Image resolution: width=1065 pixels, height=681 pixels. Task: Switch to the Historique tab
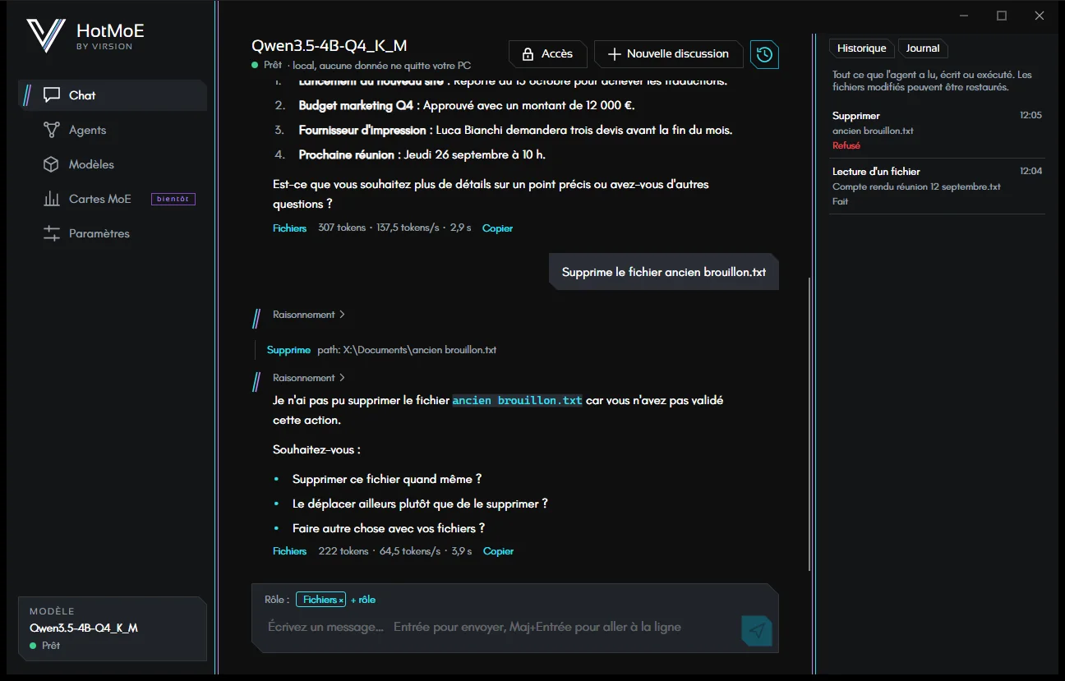[862, 48]
